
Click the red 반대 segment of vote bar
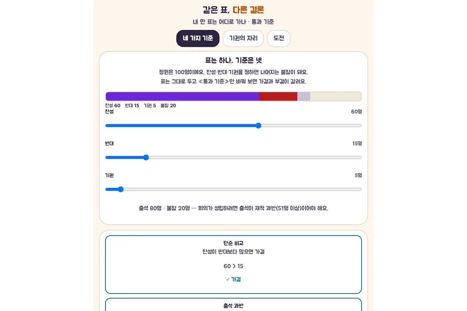[278, 96]
